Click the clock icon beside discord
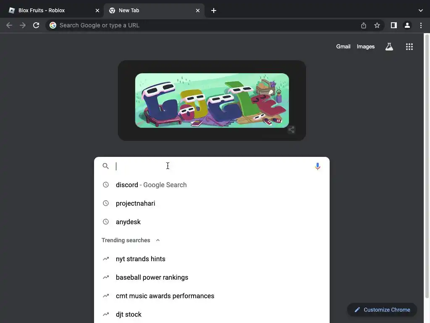 tap(105, 185)
